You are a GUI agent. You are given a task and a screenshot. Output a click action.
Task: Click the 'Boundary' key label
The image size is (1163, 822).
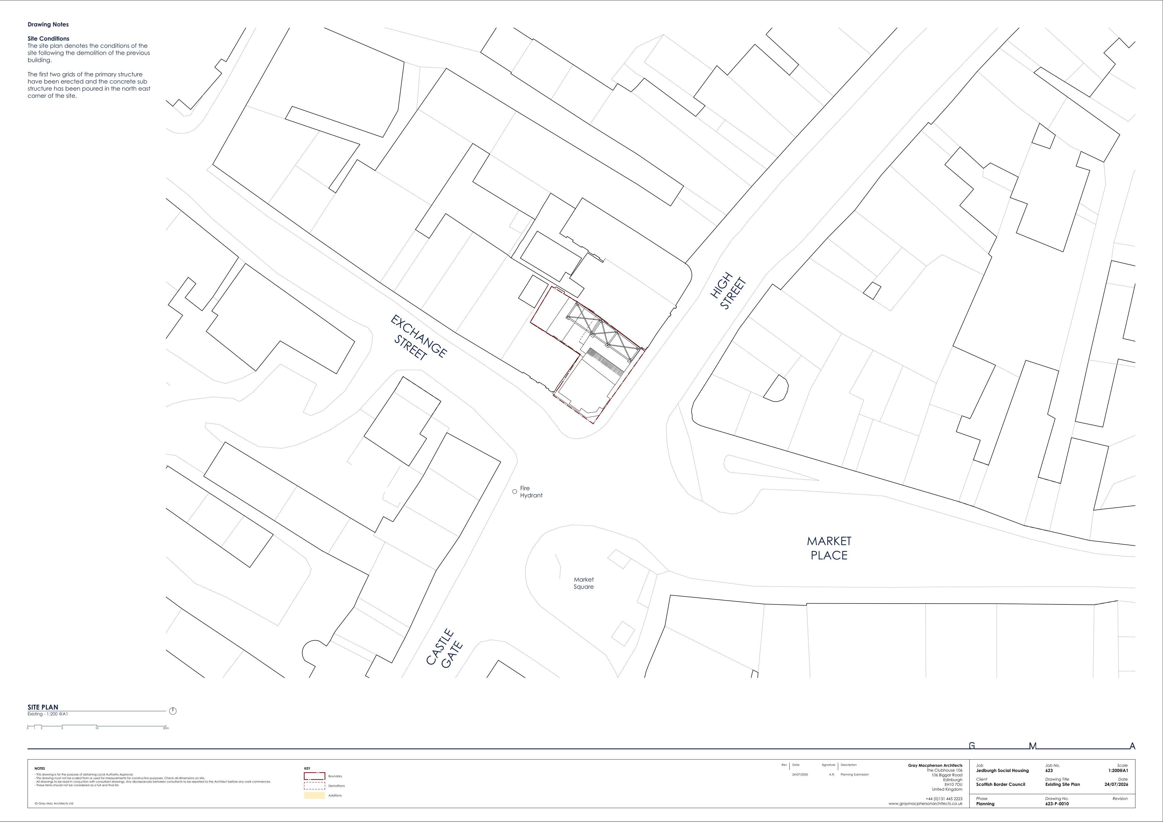click(x=335, y=776)
